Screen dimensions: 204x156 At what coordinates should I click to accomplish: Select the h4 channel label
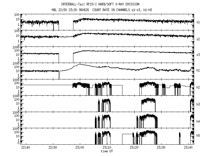pyautogui.click(x=198, y=121)
